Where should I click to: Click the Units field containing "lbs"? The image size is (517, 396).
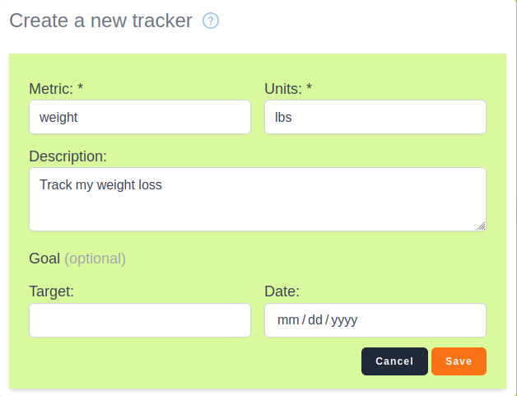[375, 117]
